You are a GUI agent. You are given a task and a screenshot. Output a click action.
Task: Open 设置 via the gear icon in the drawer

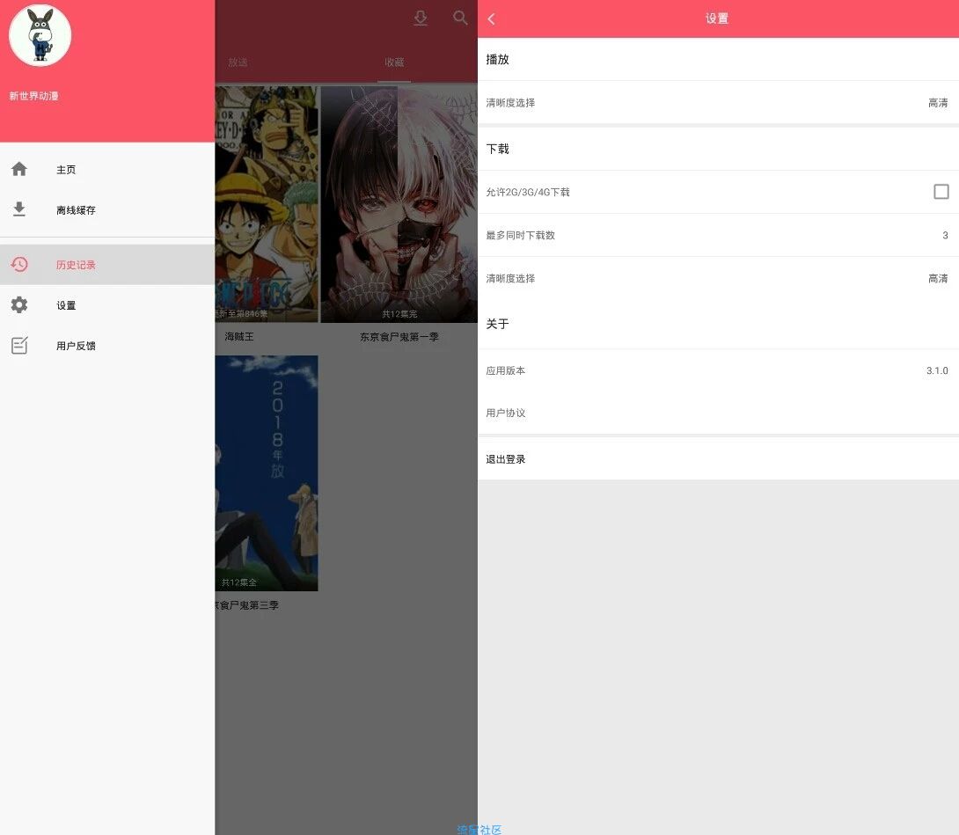19,304
